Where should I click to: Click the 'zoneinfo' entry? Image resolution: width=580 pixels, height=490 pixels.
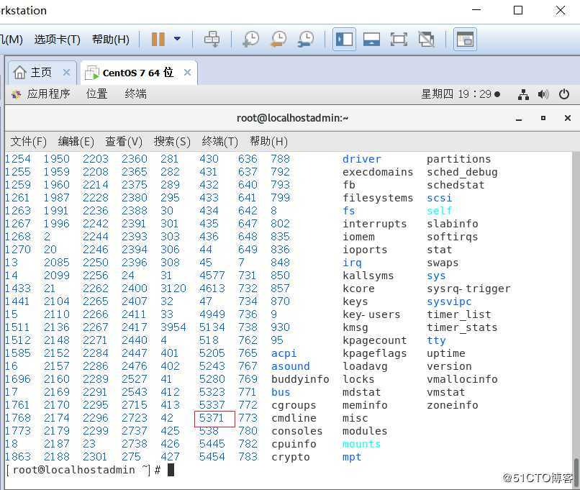coord(453,405)
